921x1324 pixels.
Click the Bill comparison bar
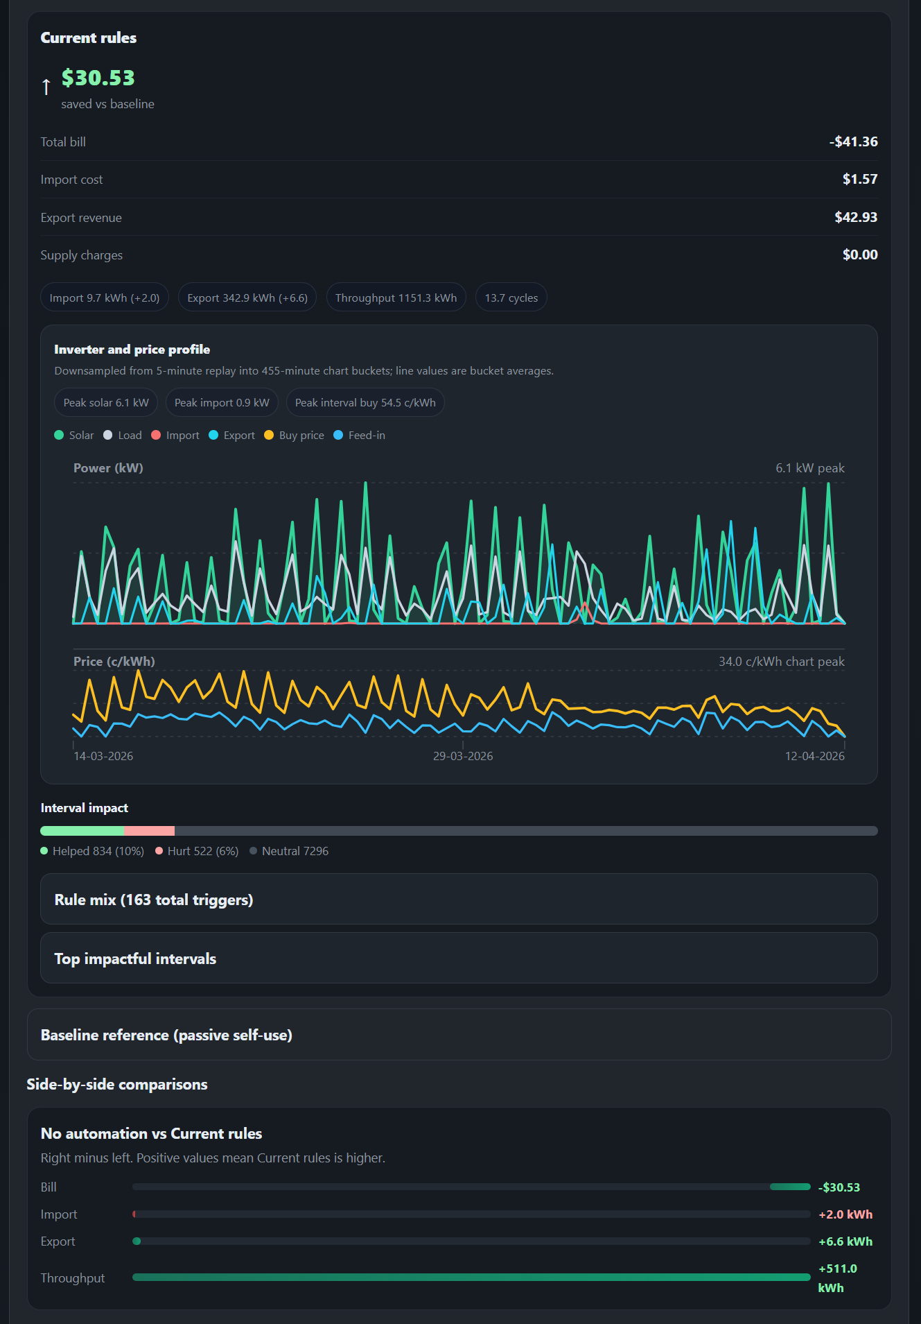click(471, 1187)
